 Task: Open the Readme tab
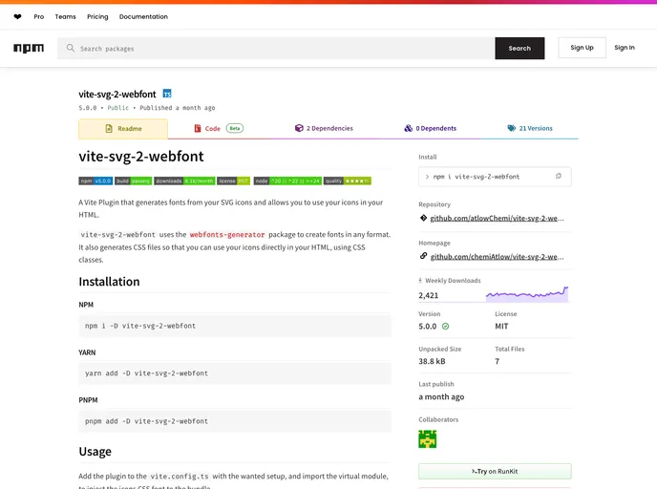[123, 129]
